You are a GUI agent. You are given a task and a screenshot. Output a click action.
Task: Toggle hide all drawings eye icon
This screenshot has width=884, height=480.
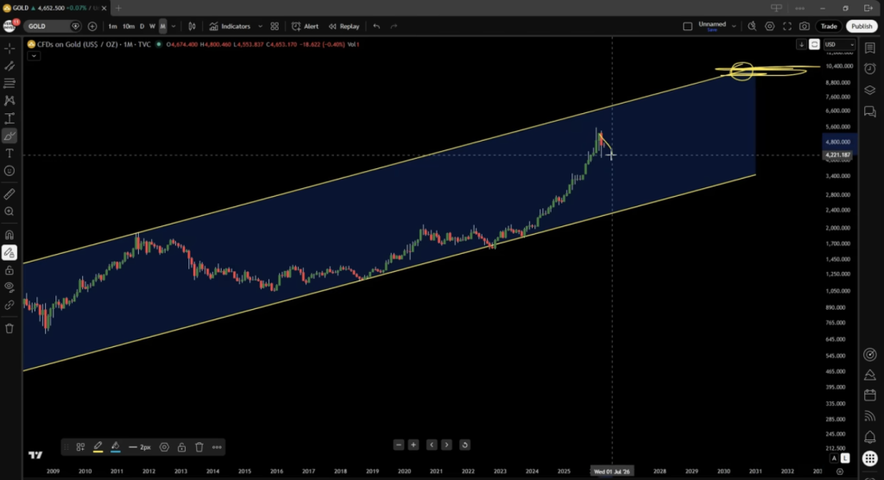[9, 287]
